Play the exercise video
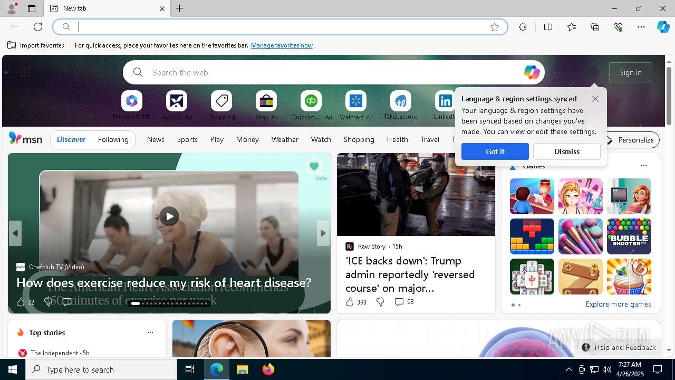675x380 pixels. pyautogui.click(x=169, y=216)
